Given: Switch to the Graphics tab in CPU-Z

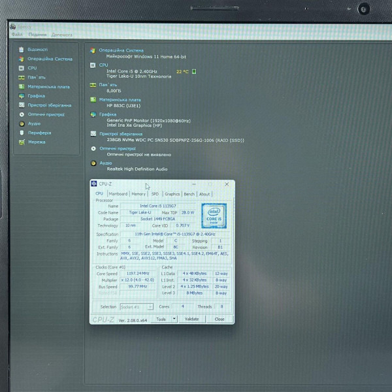Looking at the screenshot, I should click(172, 194).
